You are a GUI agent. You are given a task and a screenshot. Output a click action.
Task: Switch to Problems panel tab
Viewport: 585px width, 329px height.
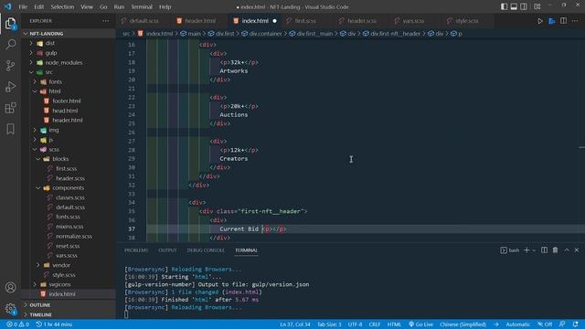click(x=136, y=250)
